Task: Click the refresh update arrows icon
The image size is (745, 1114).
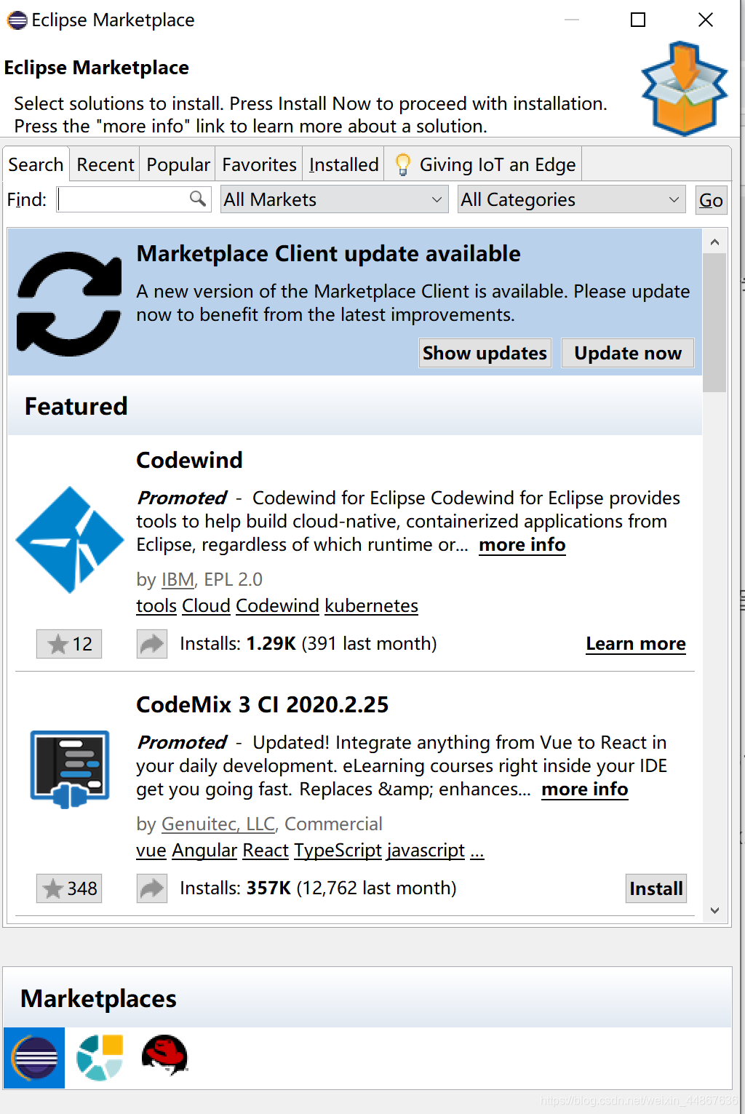Action: click(x=69, y=303)
